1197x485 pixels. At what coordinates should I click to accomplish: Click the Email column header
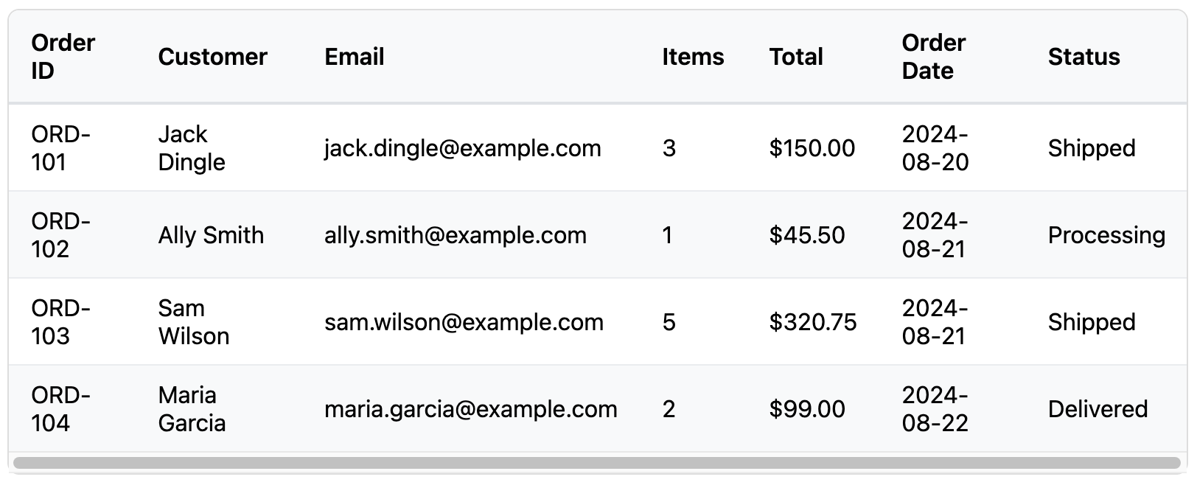pyautogui.click(x=354, y=57)
